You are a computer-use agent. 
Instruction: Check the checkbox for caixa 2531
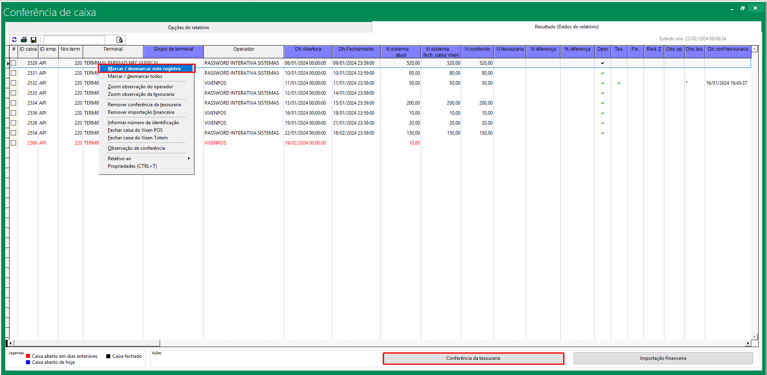(14, 73)
